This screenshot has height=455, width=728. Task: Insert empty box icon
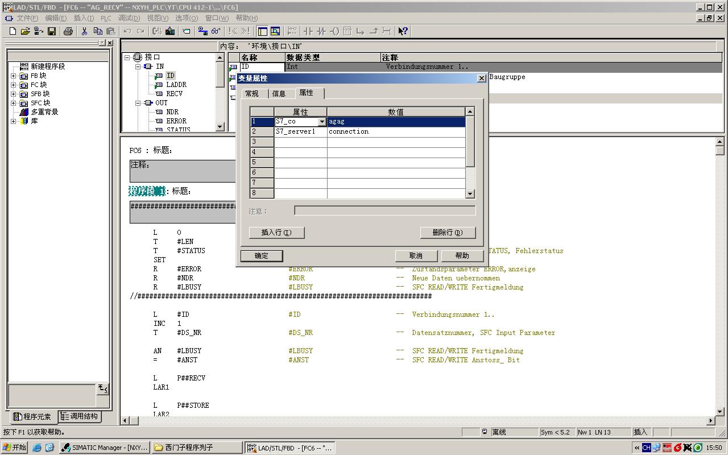(x=348, y=31)
